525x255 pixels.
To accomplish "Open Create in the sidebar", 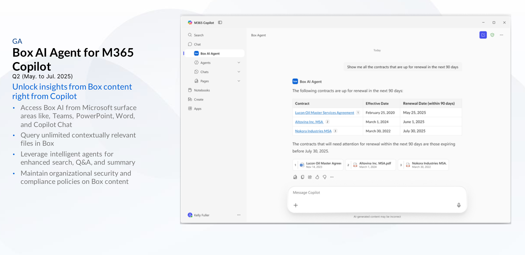I will 196,99.
